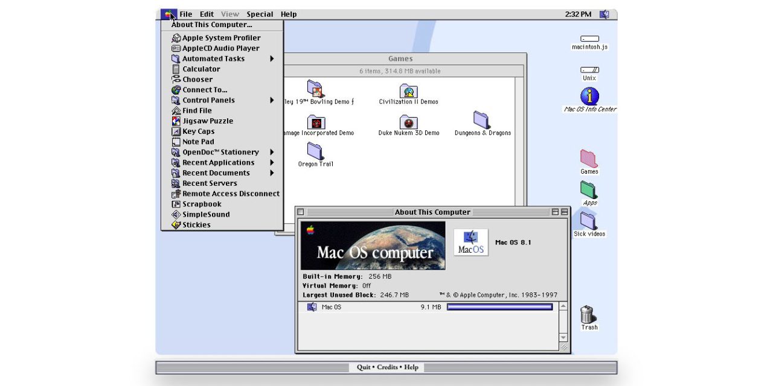Click the scroll down arrow in About window
Viewport: 773px width, 386px height.
click(x=563, y=338)
